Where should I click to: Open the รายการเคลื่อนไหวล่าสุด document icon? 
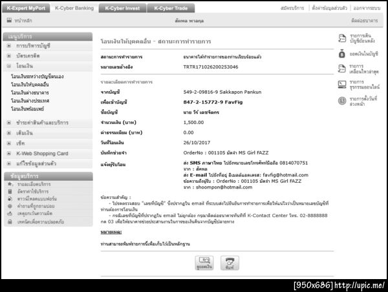[x=342, y=68]
